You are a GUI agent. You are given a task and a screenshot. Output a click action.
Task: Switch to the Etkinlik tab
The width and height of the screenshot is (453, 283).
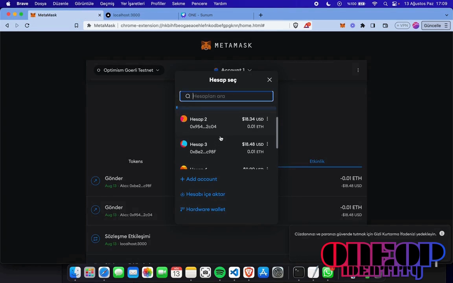pos(317,162)
